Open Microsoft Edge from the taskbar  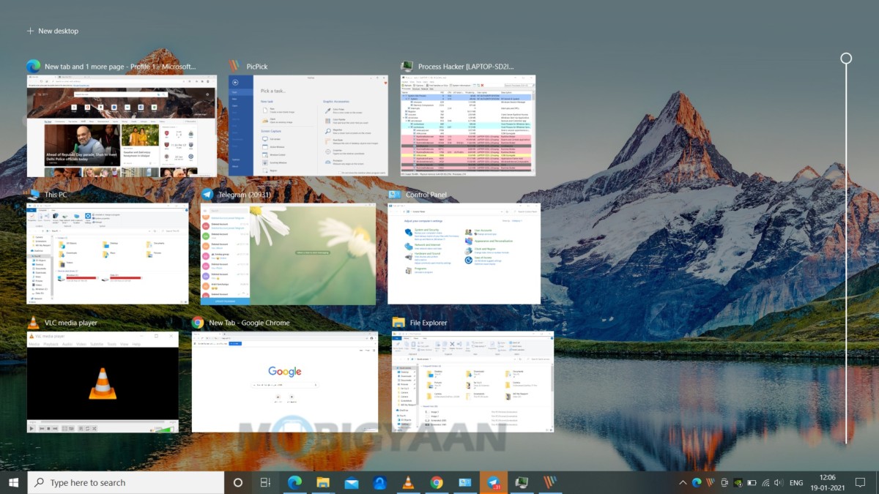(294, 482)
